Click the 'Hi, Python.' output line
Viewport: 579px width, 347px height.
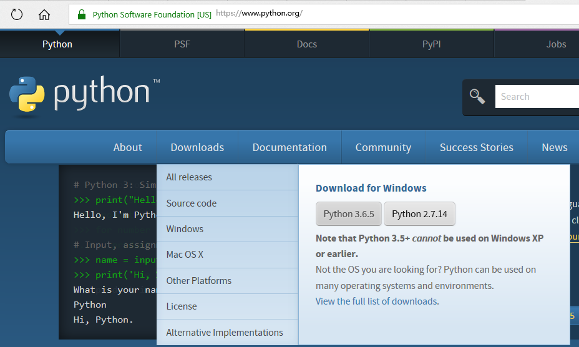coord(103,320)
